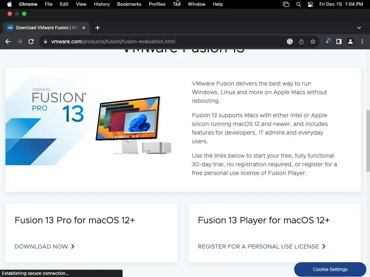The height and width of the screenshot is (277, 370).
Task: Open the Apple menu
Action: 9,4
